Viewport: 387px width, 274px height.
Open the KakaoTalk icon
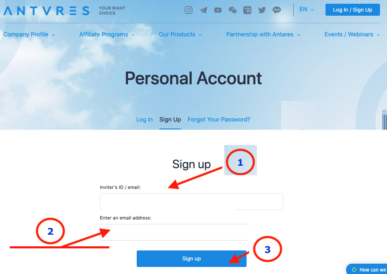[277, 10]
